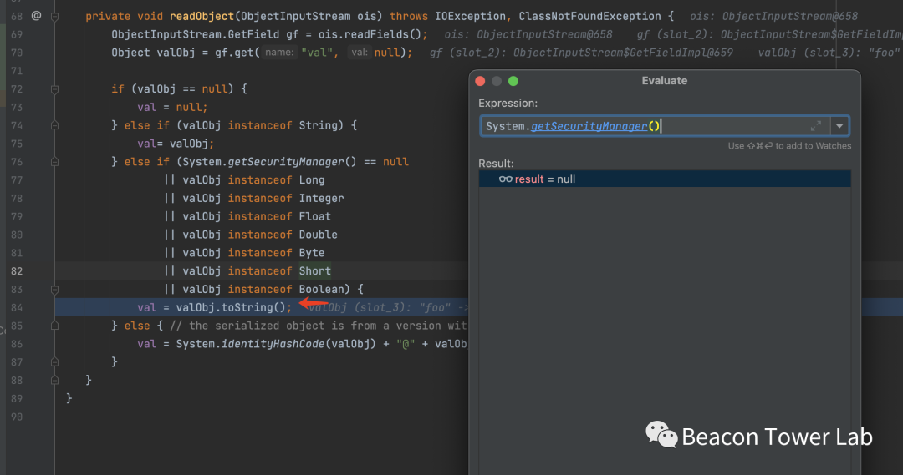903x475 pixels.
Task: Close the Evaluate dialog with red button
Action: pyautogui.click(x=480, y=81)
